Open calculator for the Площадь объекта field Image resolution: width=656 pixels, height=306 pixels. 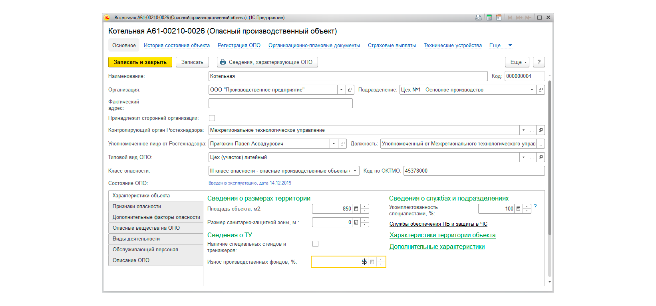(356, 209)
